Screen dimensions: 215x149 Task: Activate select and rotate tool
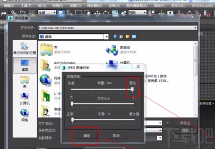[x=106, y=13]
